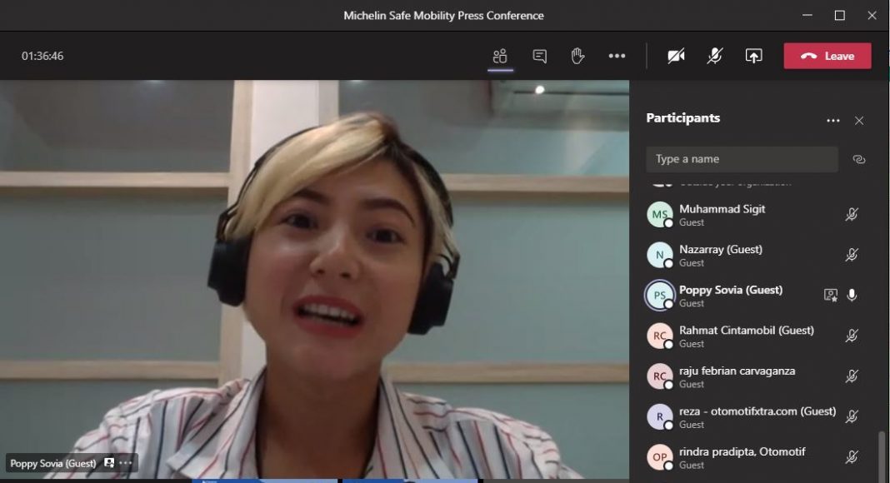Open the conversation chat icon
This screenshot has width=890, height=483.
click(x=539, y=56)
